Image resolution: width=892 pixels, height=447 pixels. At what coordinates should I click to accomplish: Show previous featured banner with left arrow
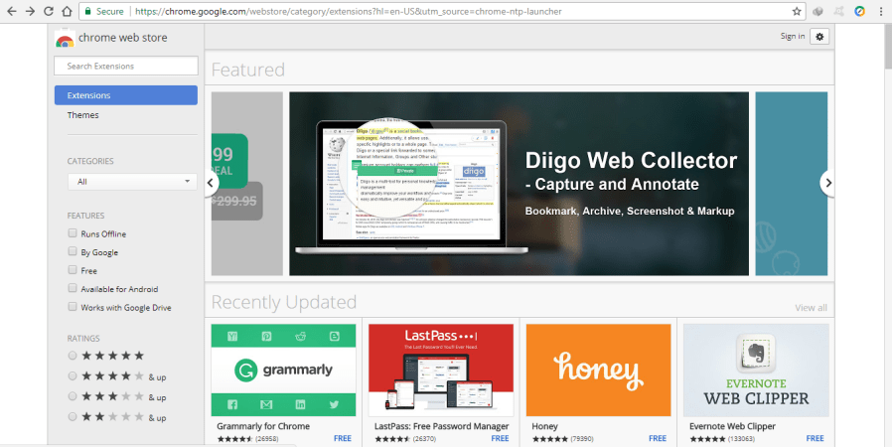(211, 183)
